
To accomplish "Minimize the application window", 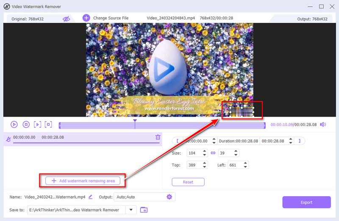I will coord(310,6).
